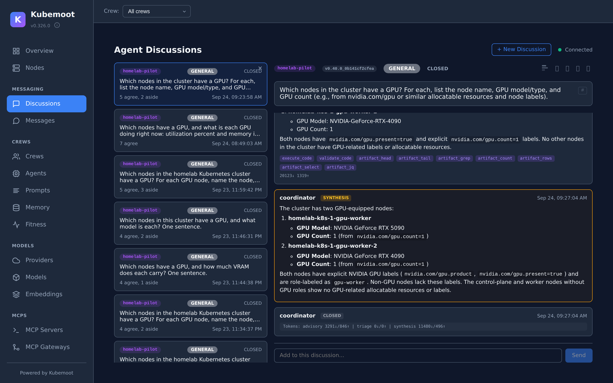
Task: Click inside Add to this discussion field
Action: coord(418,355)
